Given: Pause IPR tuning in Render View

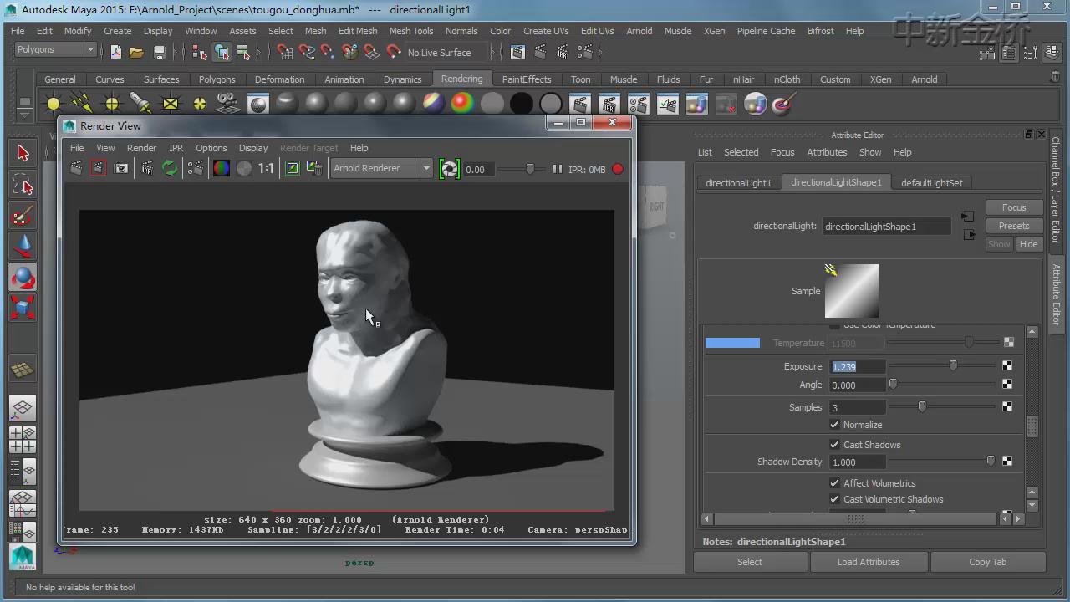Looking at the screenshot, I should click(557, 169).
